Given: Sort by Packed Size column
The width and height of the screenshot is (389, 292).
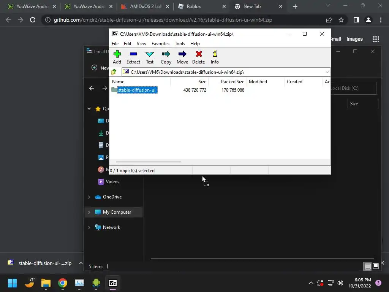Looking at the screenshot, I should (x=228, y=82).
